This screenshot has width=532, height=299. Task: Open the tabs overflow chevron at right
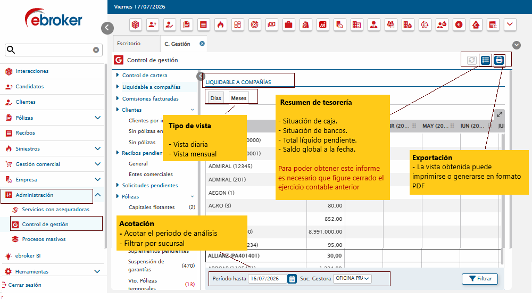click(x=517, y=45)
